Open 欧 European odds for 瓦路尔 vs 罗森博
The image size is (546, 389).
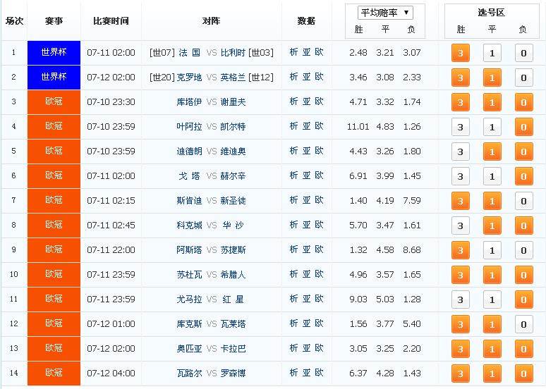click(319, 373)
